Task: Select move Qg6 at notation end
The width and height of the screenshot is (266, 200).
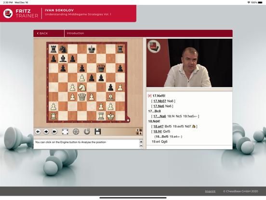Action: [x=164, y=142]
